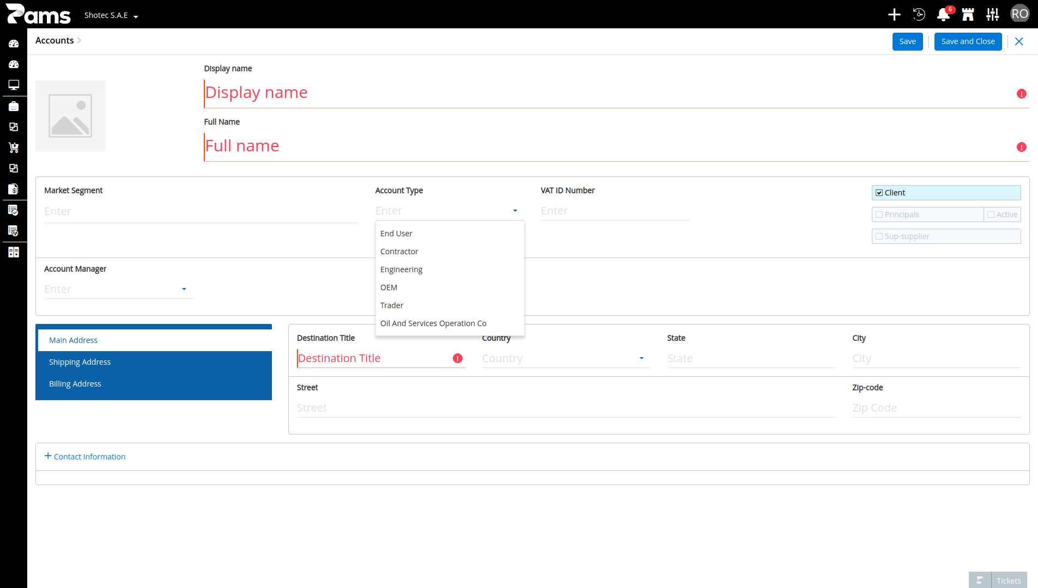Go to Accounts breadcrumb link
1038x588 pixels.
(x=54, y=40)
